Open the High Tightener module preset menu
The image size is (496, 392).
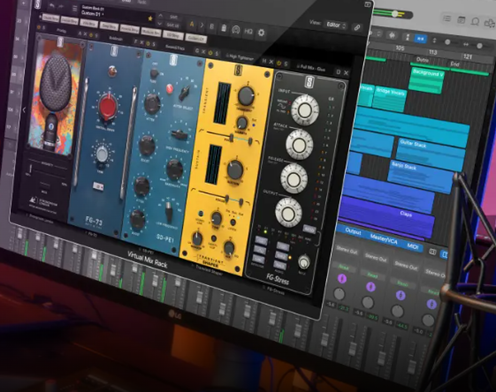[240, 57]
